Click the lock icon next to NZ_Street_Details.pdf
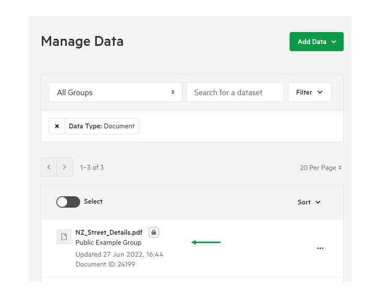376x296 pixels. point(154,232)
